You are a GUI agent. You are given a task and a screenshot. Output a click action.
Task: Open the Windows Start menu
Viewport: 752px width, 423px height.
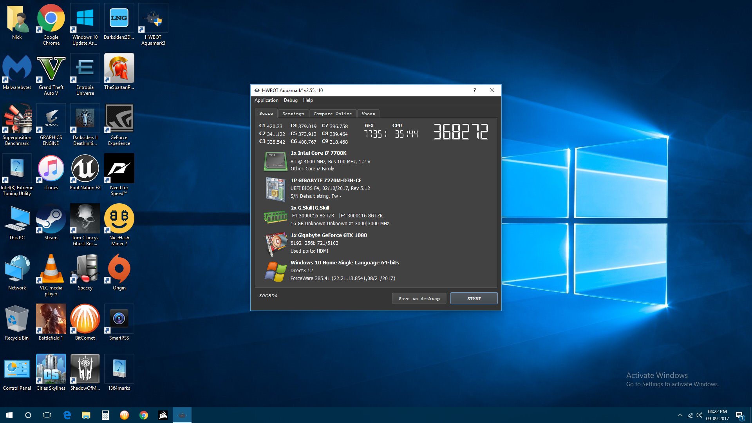pos(9,415)
